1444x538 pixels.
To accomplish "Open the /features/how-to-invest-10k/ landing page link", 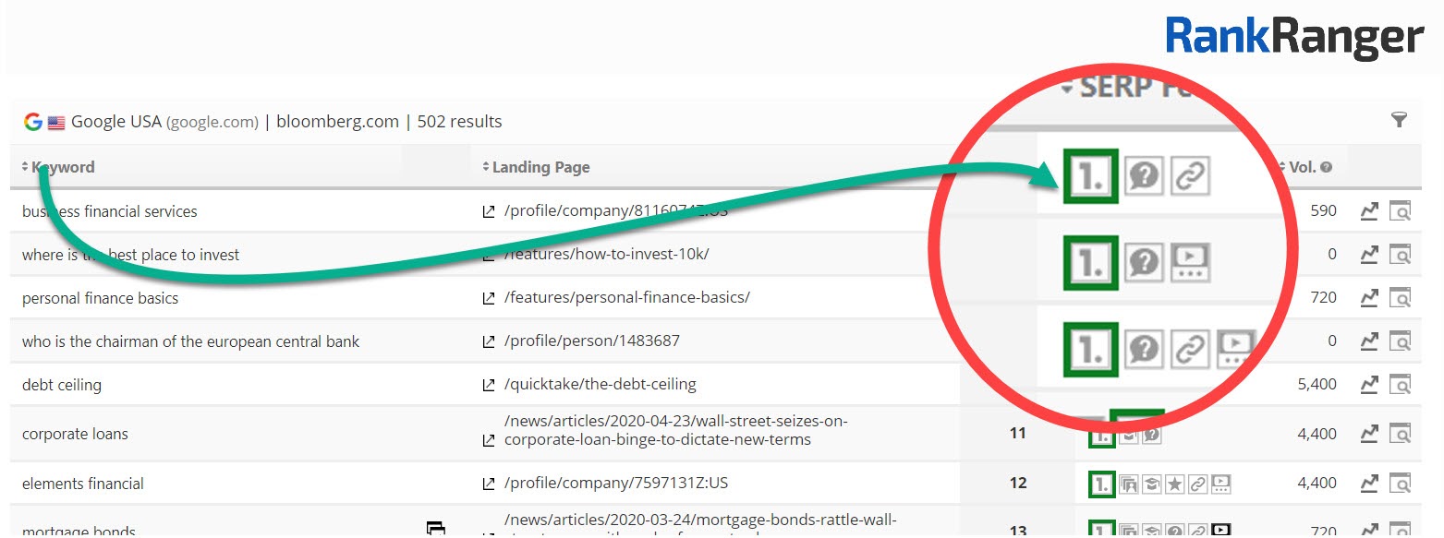I will click(607, 254).
